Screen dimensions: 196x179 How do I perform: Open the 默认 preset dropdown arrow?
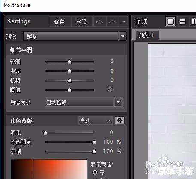coord(123,36)
